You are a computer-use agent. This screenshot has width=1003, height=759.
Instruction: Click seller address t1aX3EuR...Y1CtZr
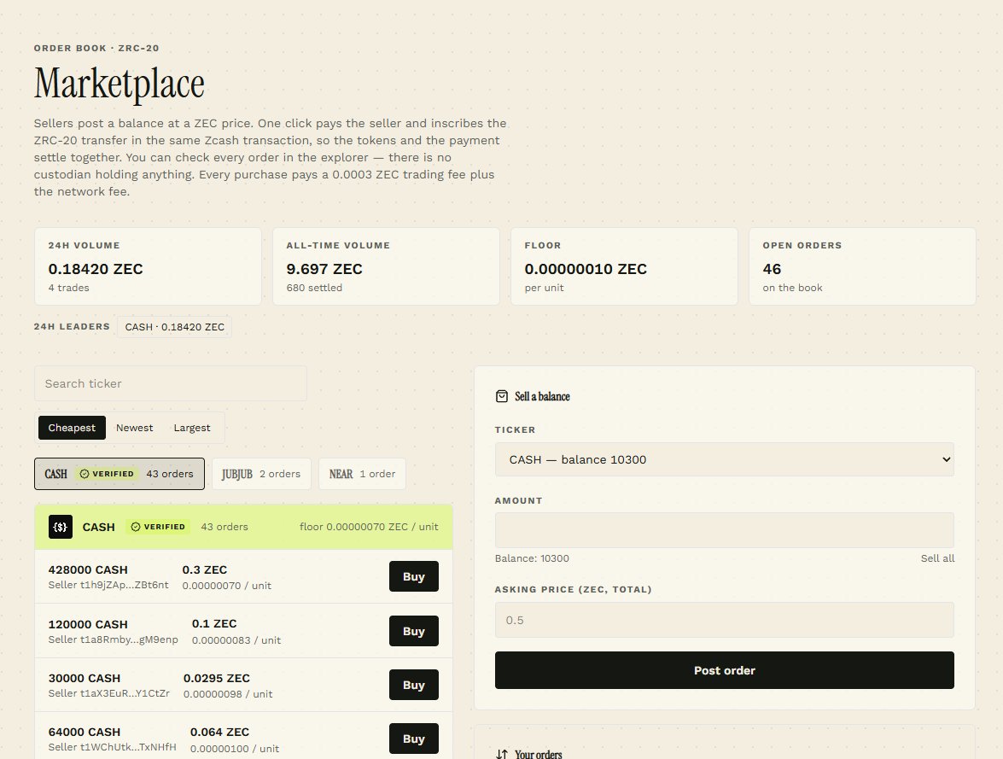[125, 693]
